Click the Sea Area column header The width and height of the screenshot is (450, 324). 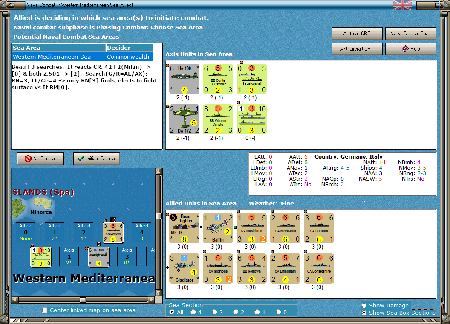click(59, 48)
